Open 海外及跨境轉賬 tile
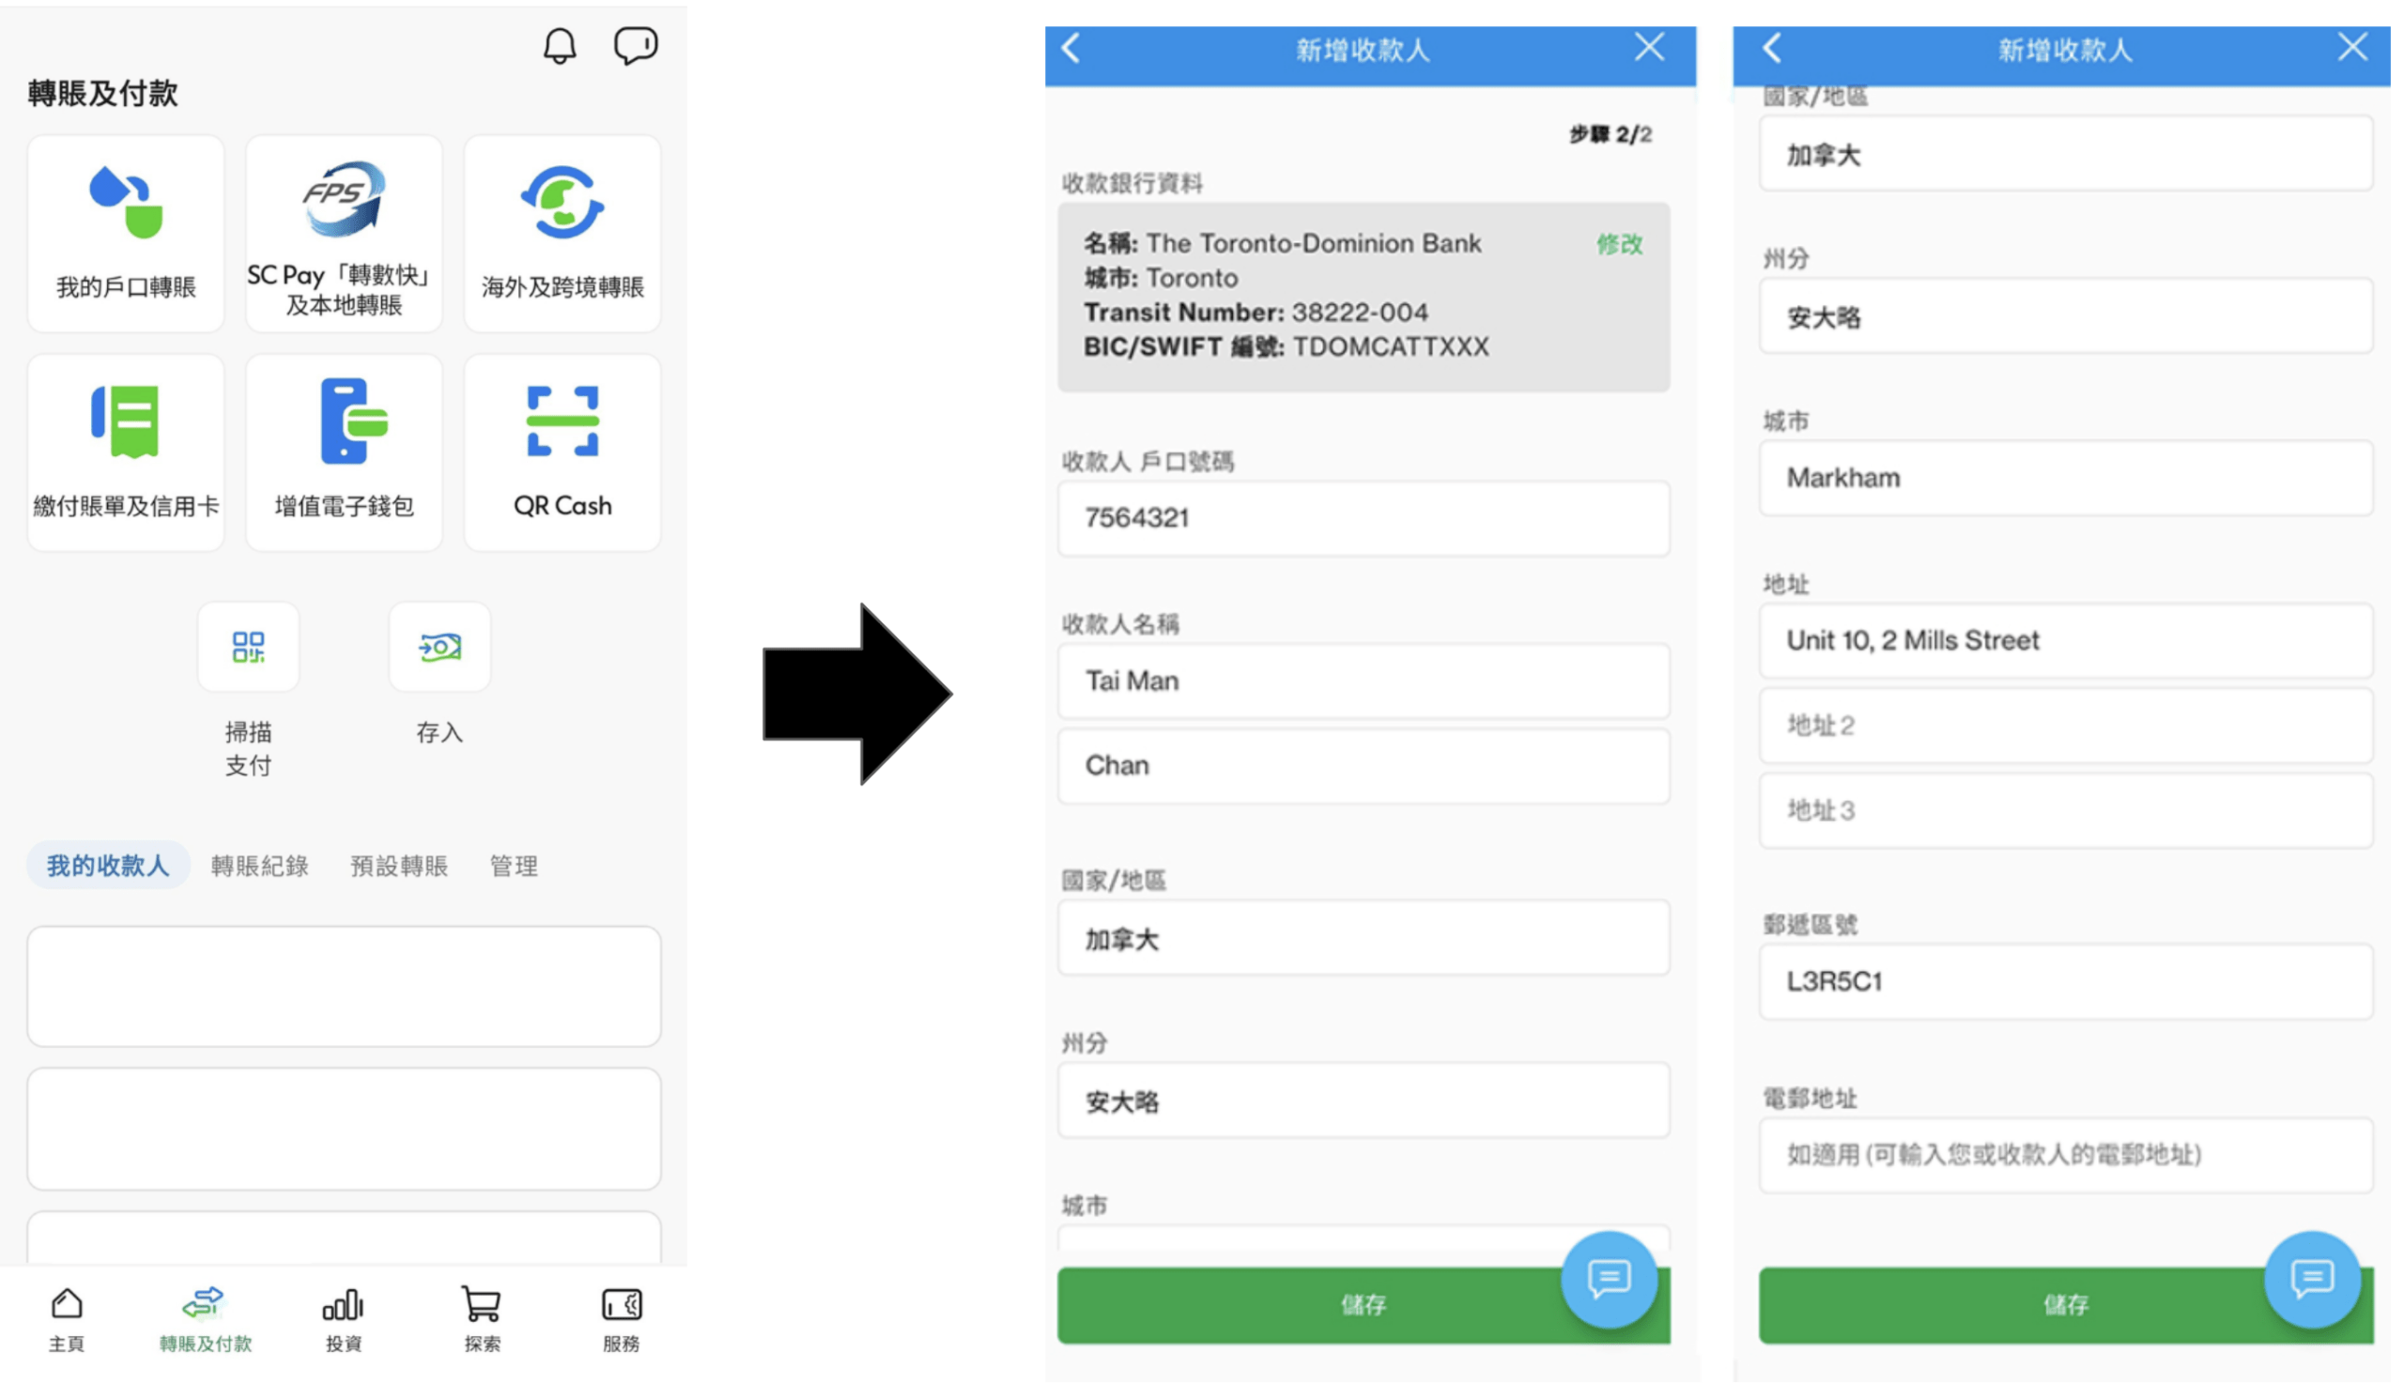The width and height of the screenshot is (2404, 1383). tap(562, 234)
